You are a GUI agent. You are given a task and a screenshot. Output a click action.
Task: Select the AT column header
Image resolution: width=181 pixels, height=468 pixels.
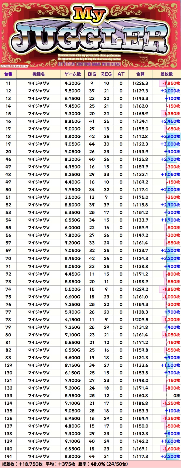(121, 74)
